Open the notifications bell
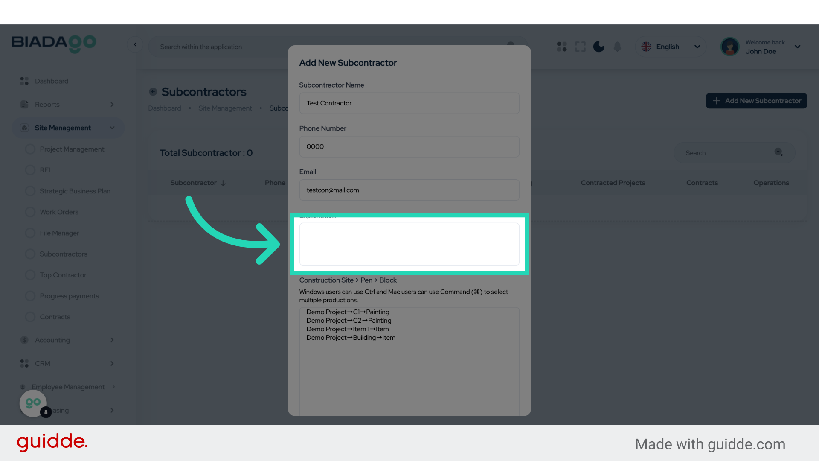Viewport: 819px width, 461px height. [617, 47]
